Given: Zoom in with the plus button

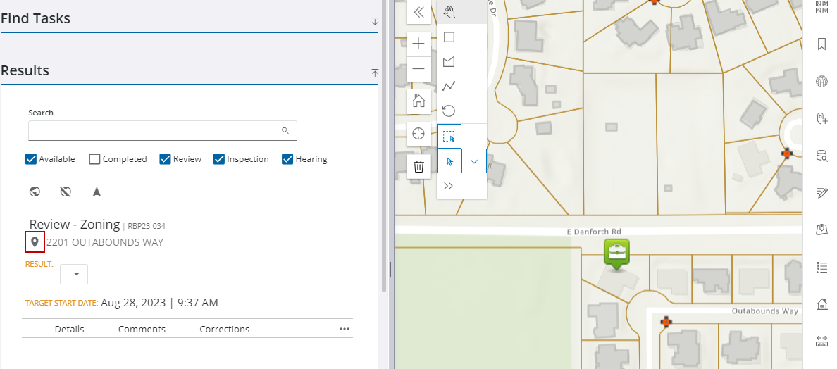Looking at the screenshot, I should (x=418, y=44).
